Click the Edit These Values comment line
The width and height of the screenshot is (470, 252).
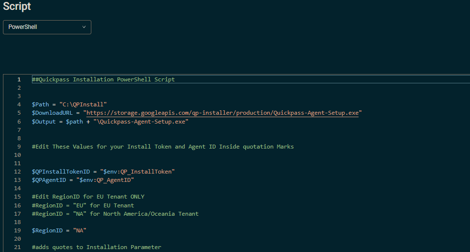pos(163,147)
